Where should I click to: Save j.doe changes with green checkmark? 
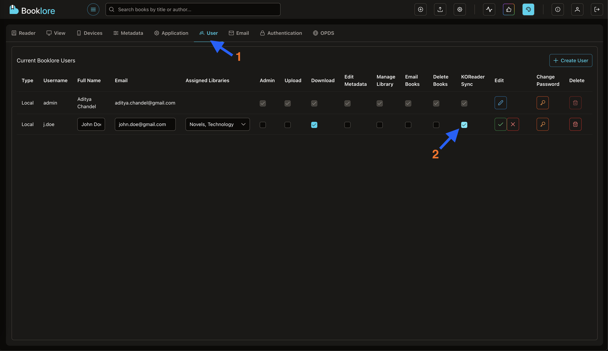(x=501, y=124)
